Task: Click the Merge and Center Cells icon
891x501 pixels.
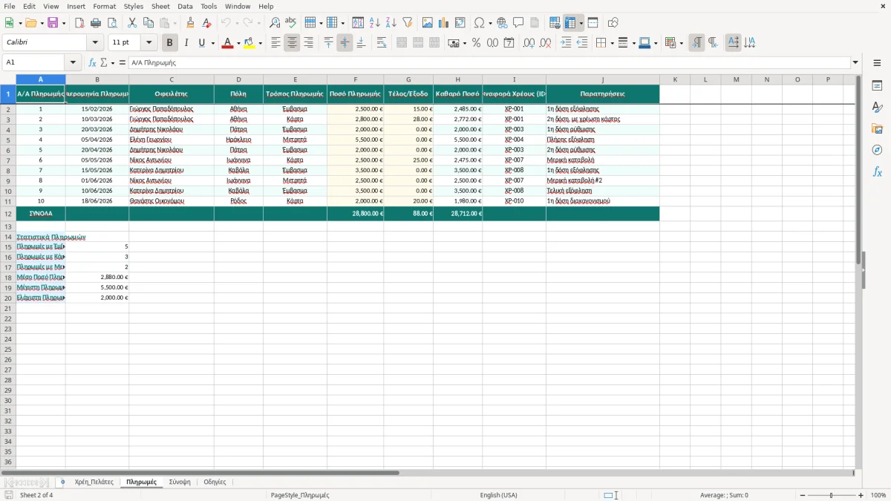Action: point(402,43)
